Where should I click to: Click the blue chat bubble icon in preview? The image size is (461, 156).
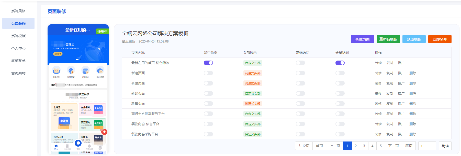point(78,143)
